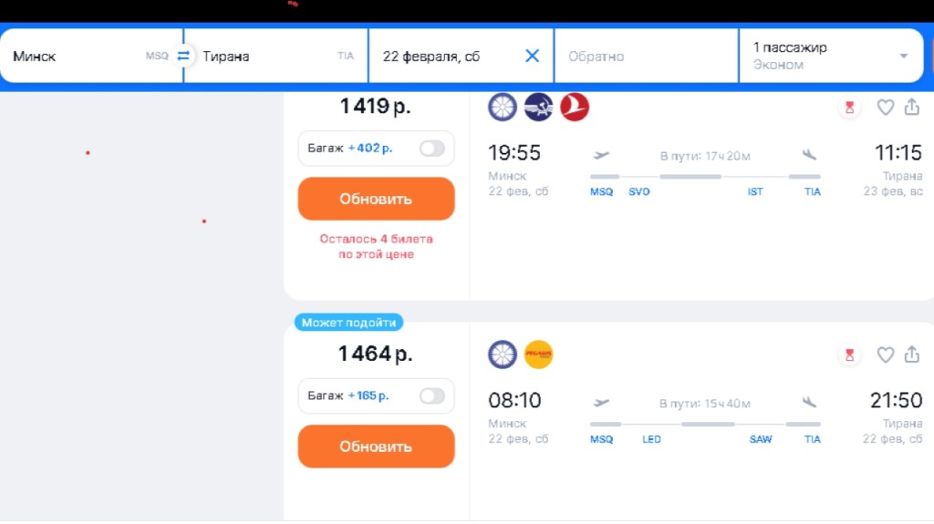Image resolution: width=934 pixels, height=524 pixels.
Task: Swap origin and destination cities
Action: tap(183, 56)
